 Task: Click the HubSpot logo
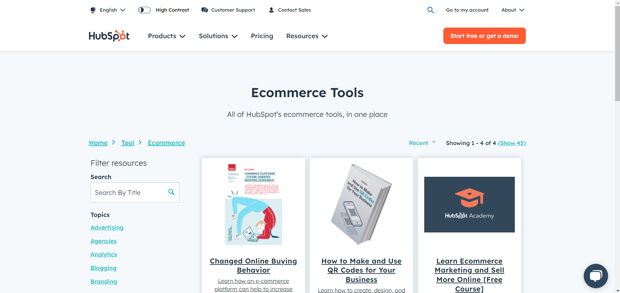[x=109, y=36]
